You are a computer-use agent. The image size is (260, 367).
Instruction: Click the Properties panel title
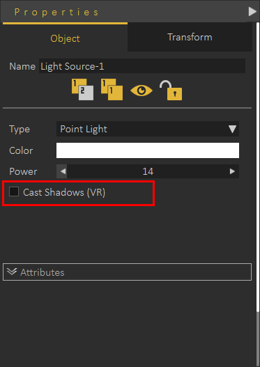[56, 12]
